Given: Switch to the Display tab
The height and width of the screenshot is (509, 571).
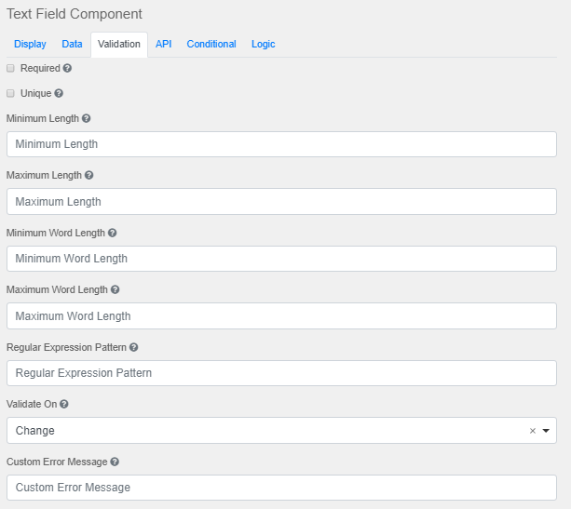Looking at the screenshot, I should [x=30, y=44].
